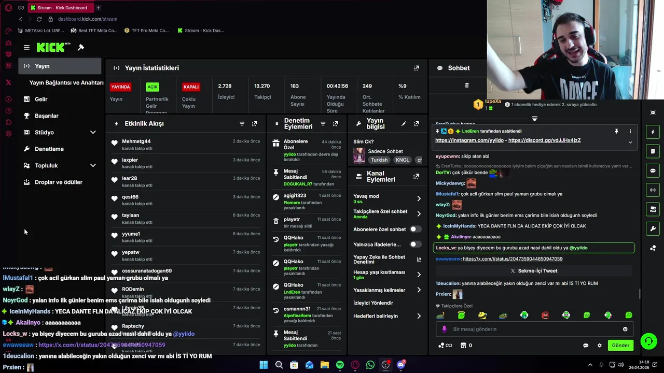
Task: Toggle Abonelere özel sohbet switch
Action: tap(415, 229)
